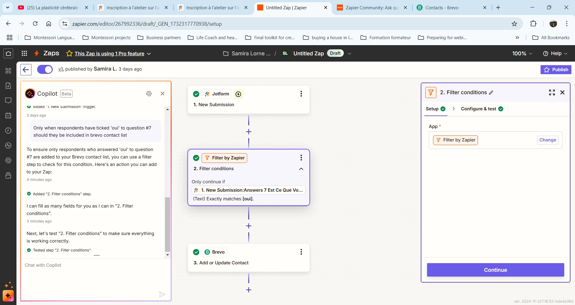Open Chrome tab search dropdown

pyautogui.click(x=7, y=7)
